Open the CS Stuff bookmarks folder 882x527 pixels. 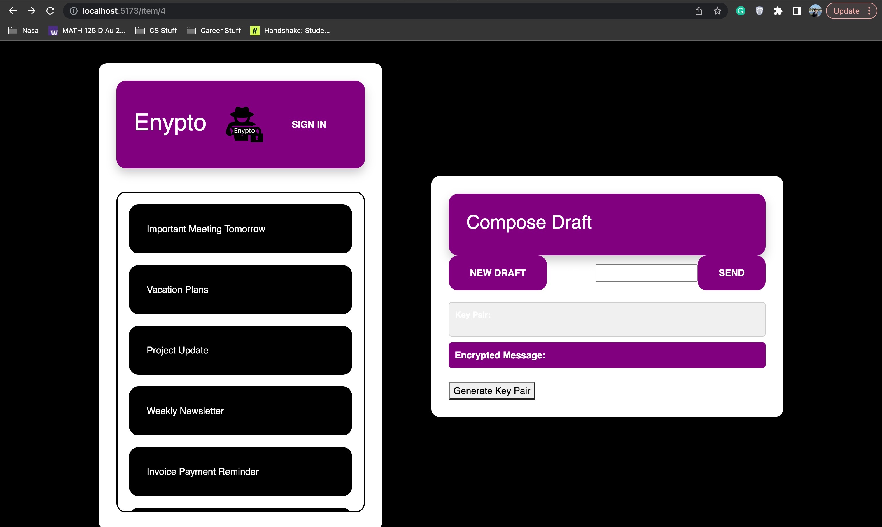tap(156, 31)
